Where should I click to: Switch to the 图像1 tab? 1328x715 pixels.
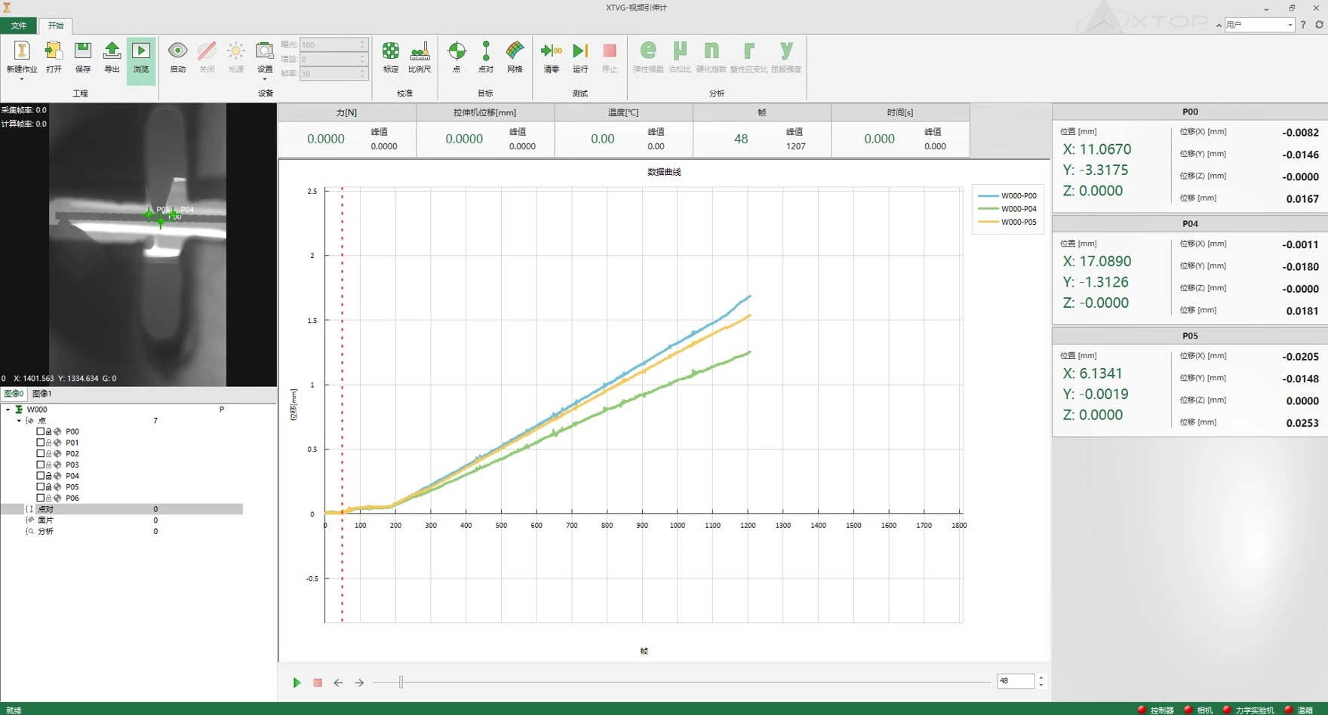click(41, 394)
